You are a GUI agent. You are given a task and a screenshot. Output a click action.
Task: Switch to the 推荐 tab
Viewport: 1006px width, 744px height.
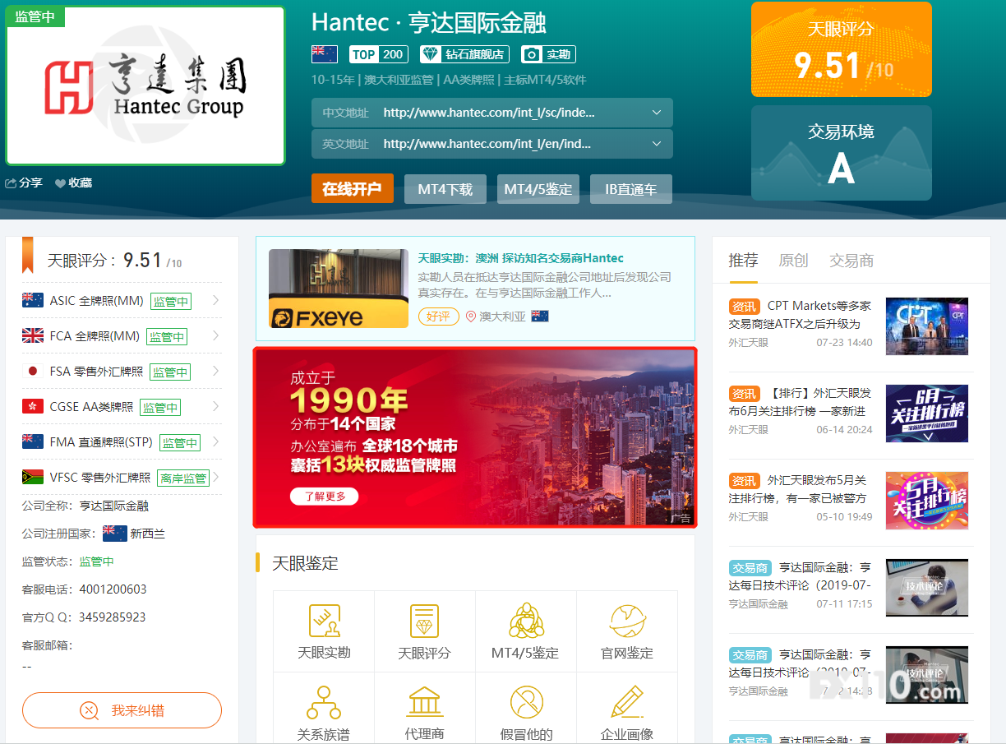(x=743, y=261)
